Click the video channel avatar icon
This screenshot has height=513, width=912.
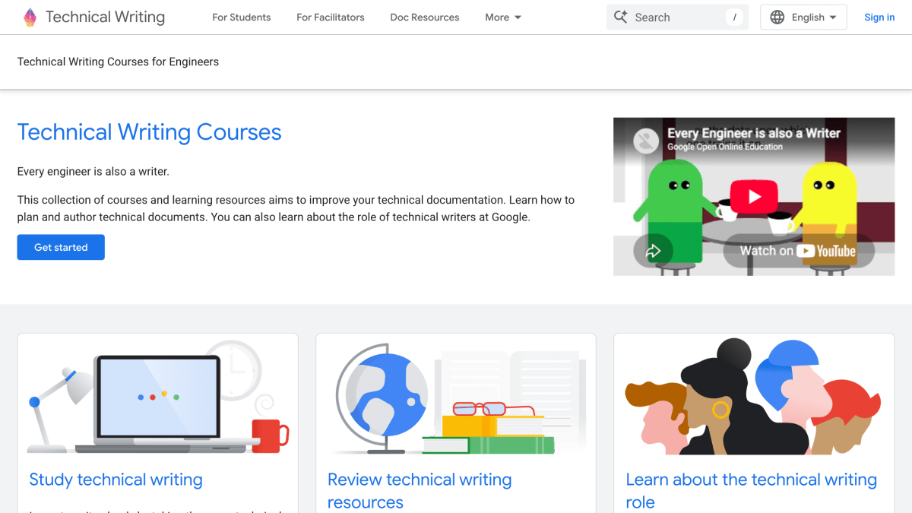(646, 141)
